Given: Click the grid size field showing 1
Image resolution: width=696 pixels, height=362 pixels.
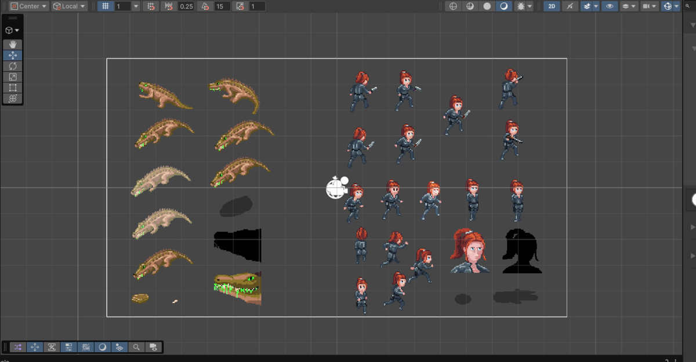Looking at the screenshot, I should (122, 6).
